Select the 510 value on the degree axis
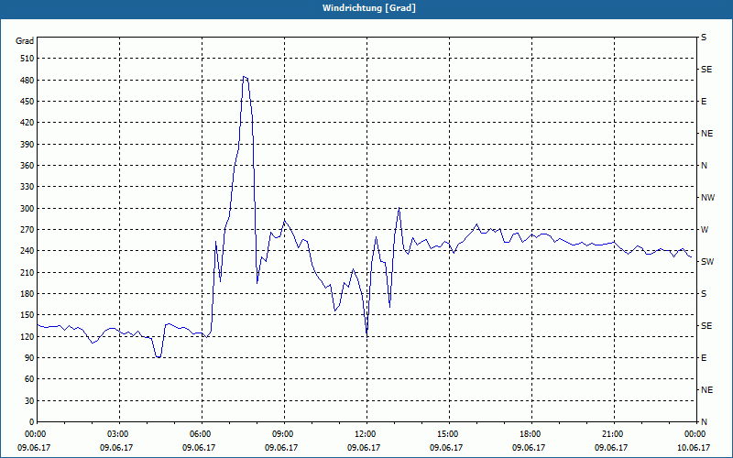This screenshot has height=458, width=733. 28,59
